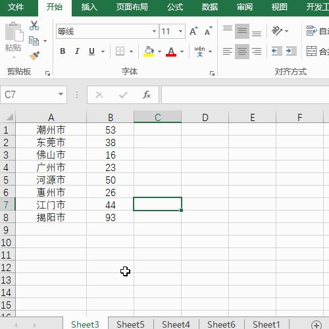Click the formula bar confirm checkmark
This screenshot has width=329, height=329.
click(123, 95)
